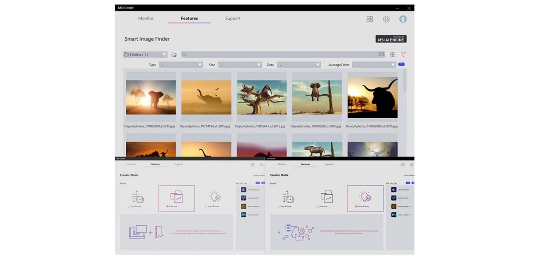The width and height of the screenshot is (533, 258).
Task: Open the user profile avatar
Action: (x=403, y=19)
